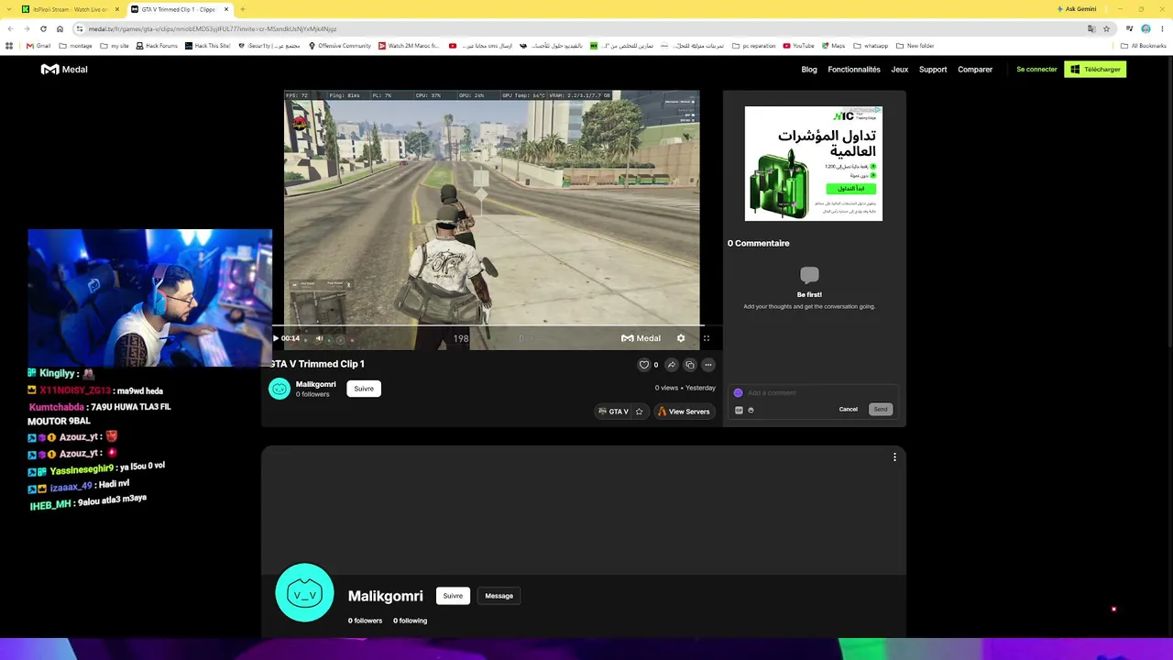Expand the pc reparation bookmarks folder
Image resolution: width=1173 pixels, height=660 pixels.
(x=753, y=46)
